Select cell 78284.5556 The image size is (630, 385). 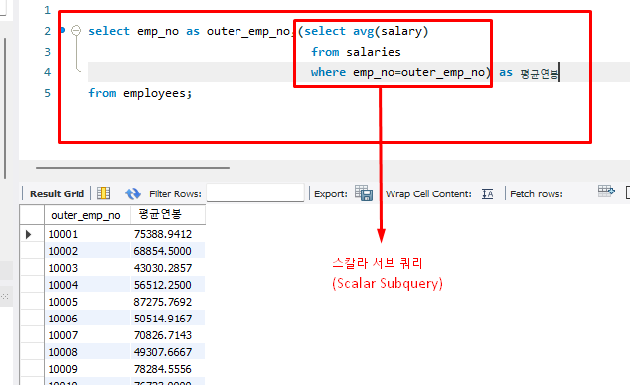coord(168,369)
